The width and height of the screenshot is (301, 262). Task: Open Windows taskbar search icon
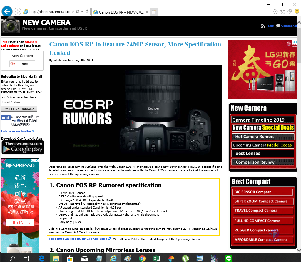click(12, 258)
